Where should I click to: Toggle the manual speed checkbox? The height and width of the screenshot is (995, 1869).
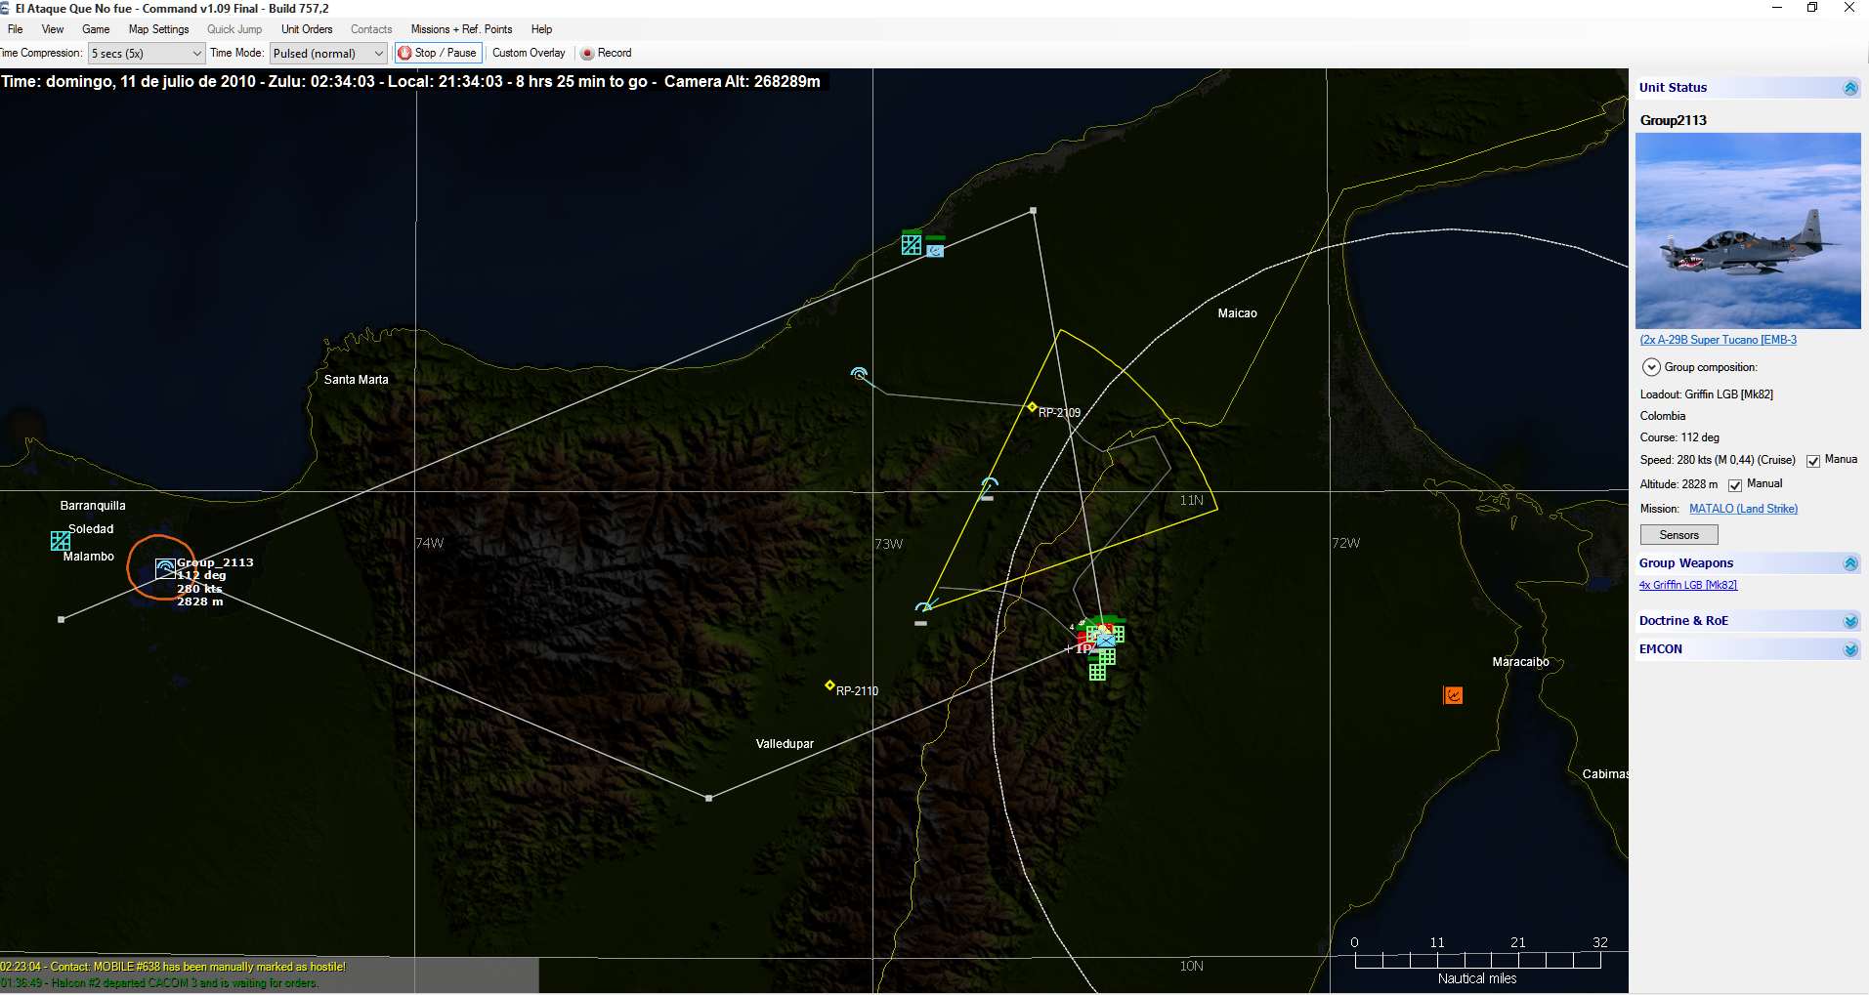point(1813,461)
